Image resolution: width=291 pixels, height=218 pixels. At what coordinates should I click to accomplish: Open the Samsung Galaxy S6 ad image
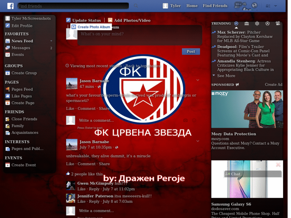[247, 179]
